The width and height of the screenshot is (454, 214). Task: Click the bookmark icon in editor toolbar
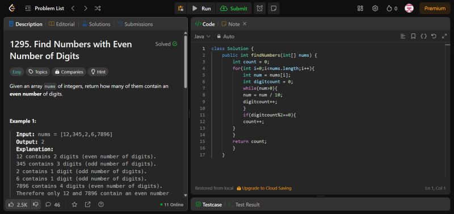coord(414,36)
